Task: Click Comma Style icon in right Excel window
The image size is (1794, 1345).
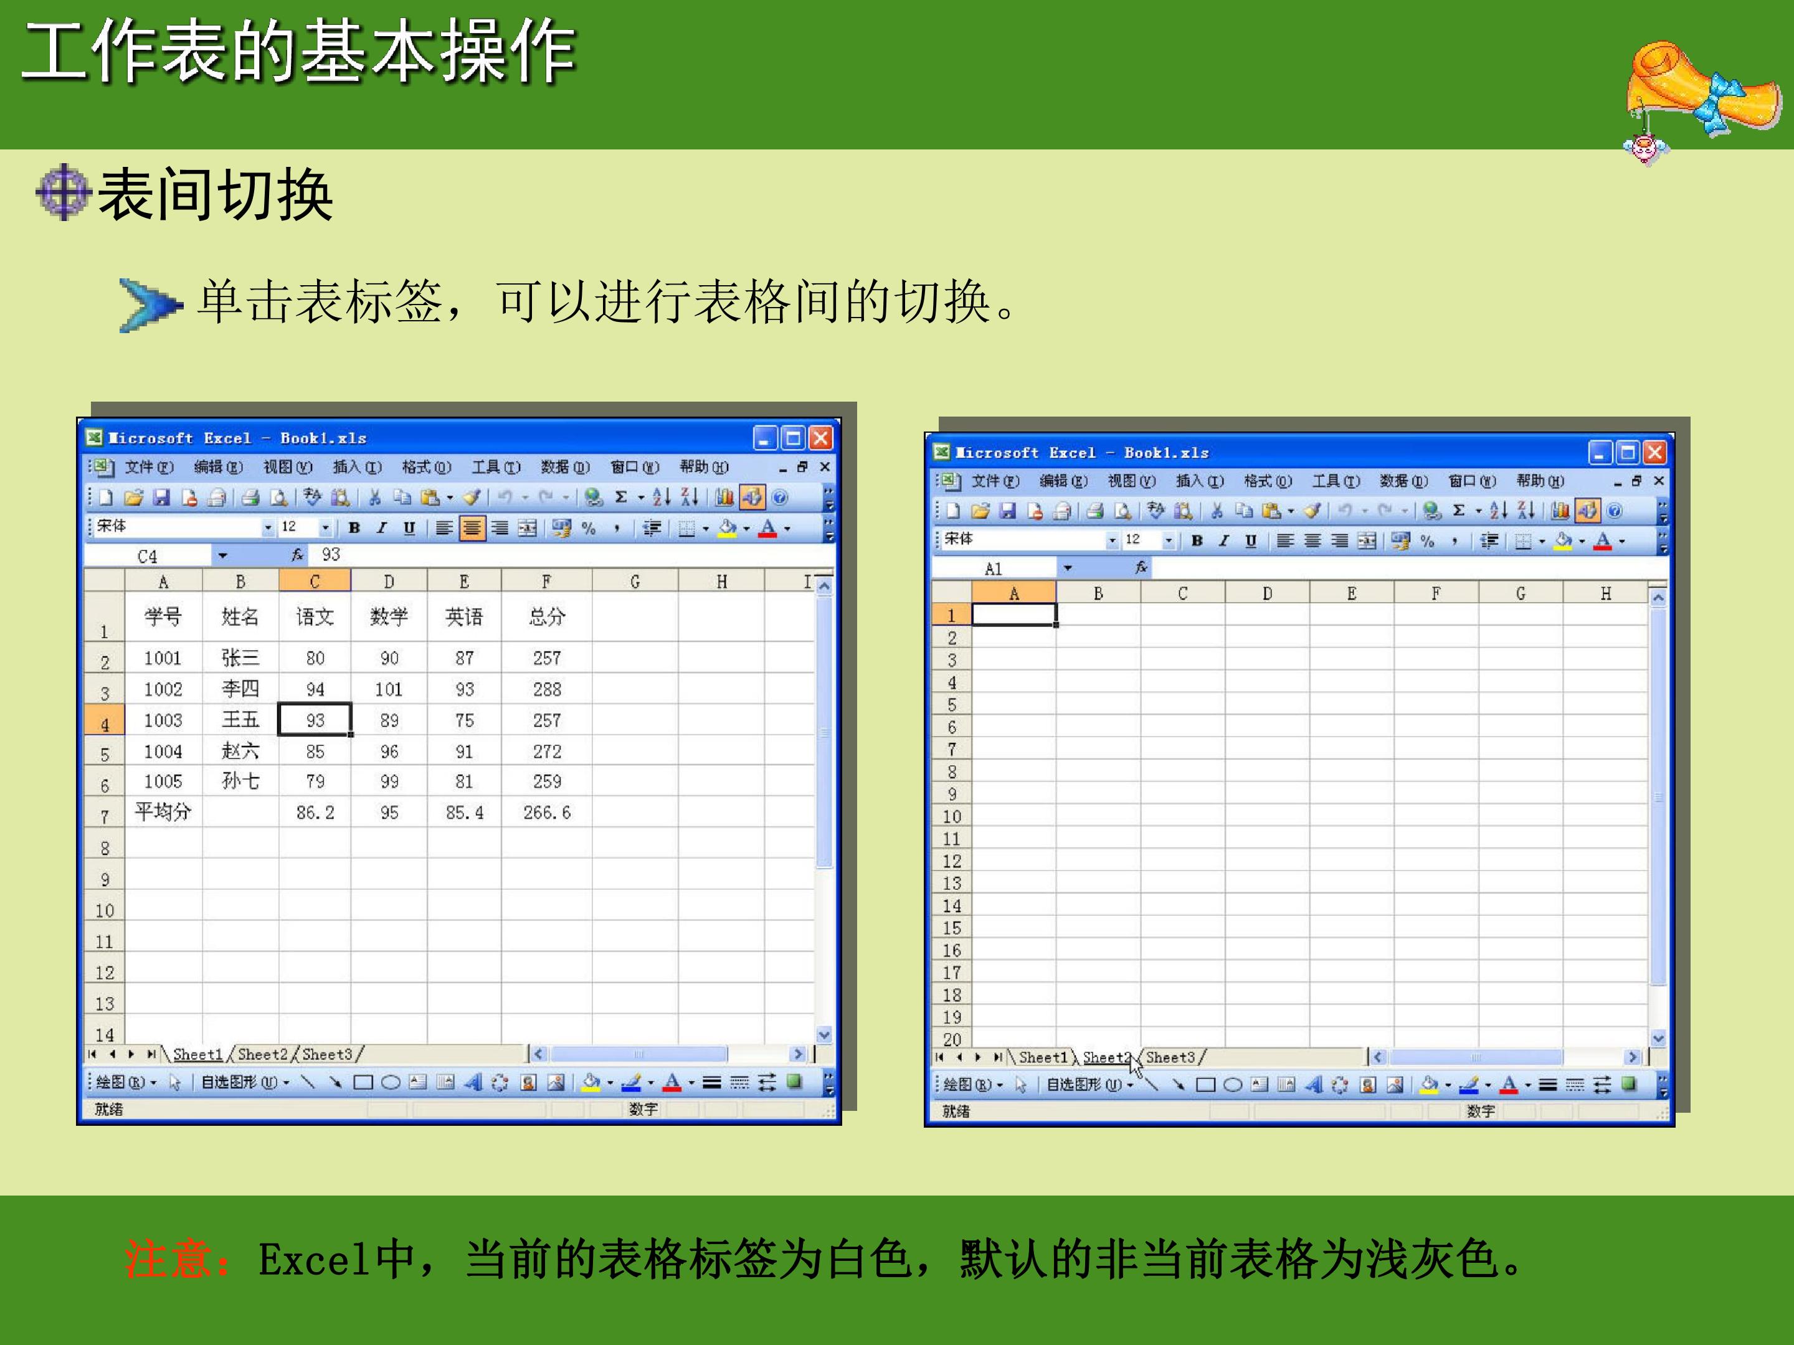Action: pos(1454,540)
